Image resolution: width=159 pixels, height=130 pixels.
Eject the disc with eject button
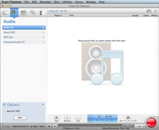click(x=55, y=126)
